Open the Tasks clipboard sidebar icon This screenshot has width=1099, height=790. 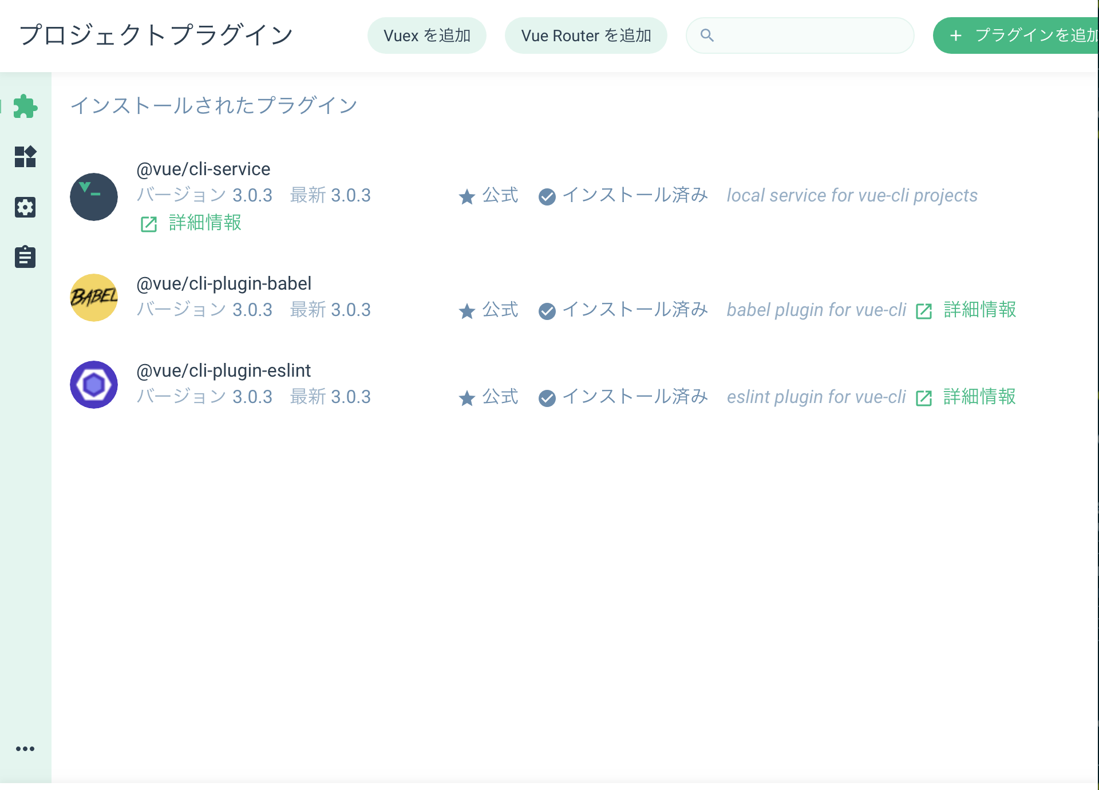tap(25, 257)
